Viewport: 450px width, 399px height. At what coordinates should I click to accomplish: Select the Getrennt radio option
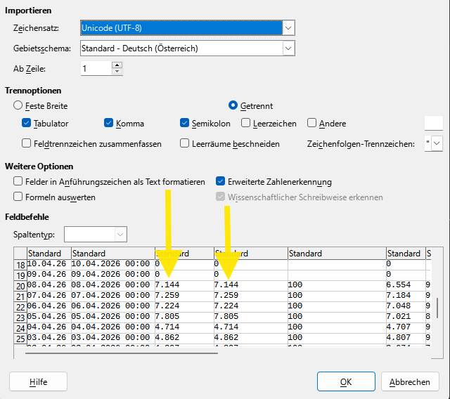(233, 105)
